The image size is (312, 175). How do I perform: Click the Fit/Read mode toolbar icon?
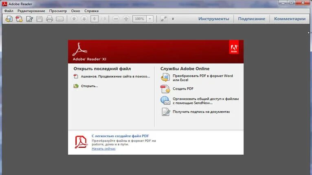click(164, 19)
